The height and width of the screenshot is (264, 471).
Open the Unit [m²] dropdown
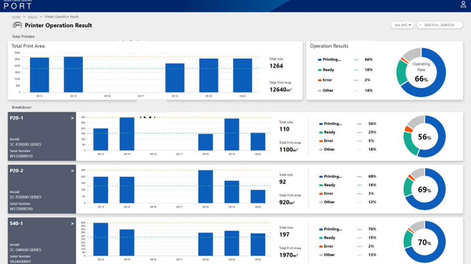pyautogui.click(x=403, y=25)
